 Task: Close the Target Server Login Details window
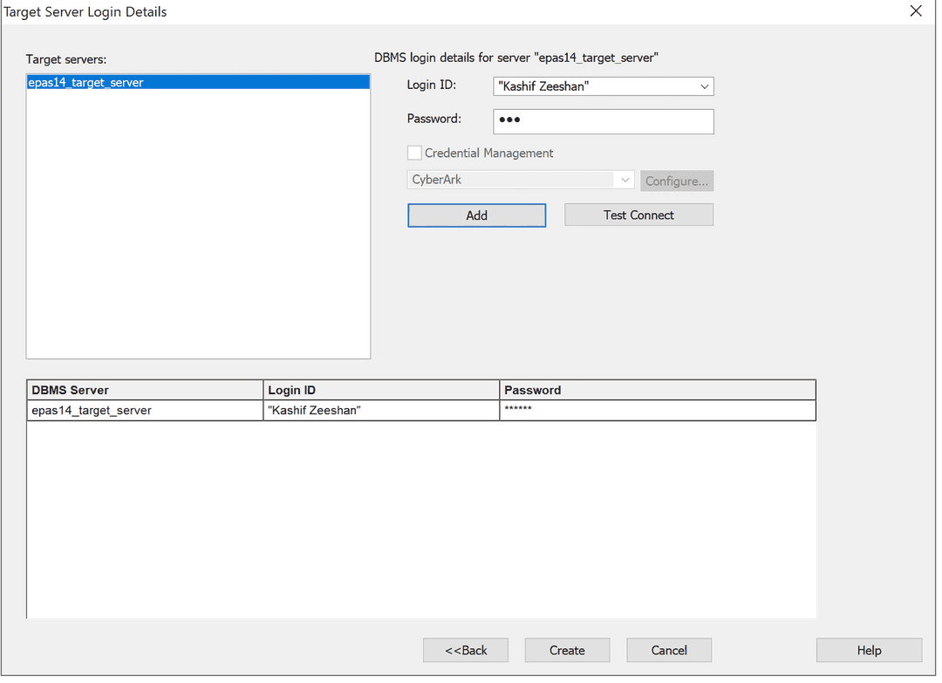tap(916, 11)
